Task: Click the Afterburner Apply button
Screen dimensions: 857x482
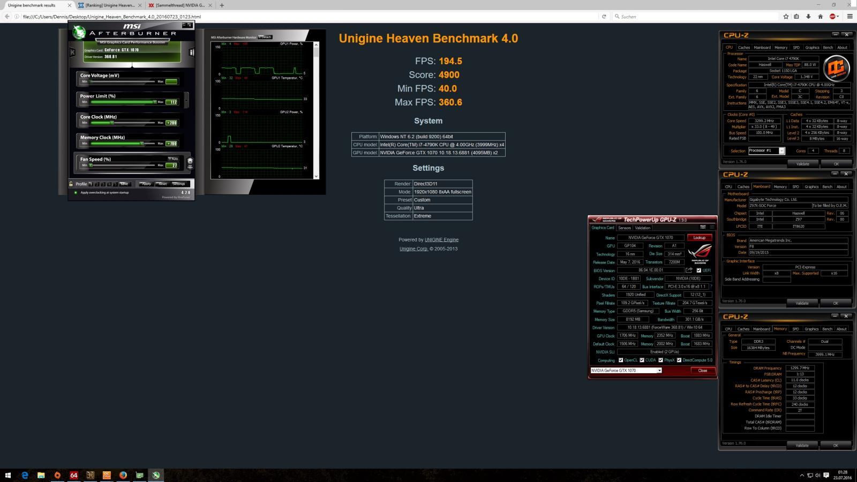Action: [146, 184]
